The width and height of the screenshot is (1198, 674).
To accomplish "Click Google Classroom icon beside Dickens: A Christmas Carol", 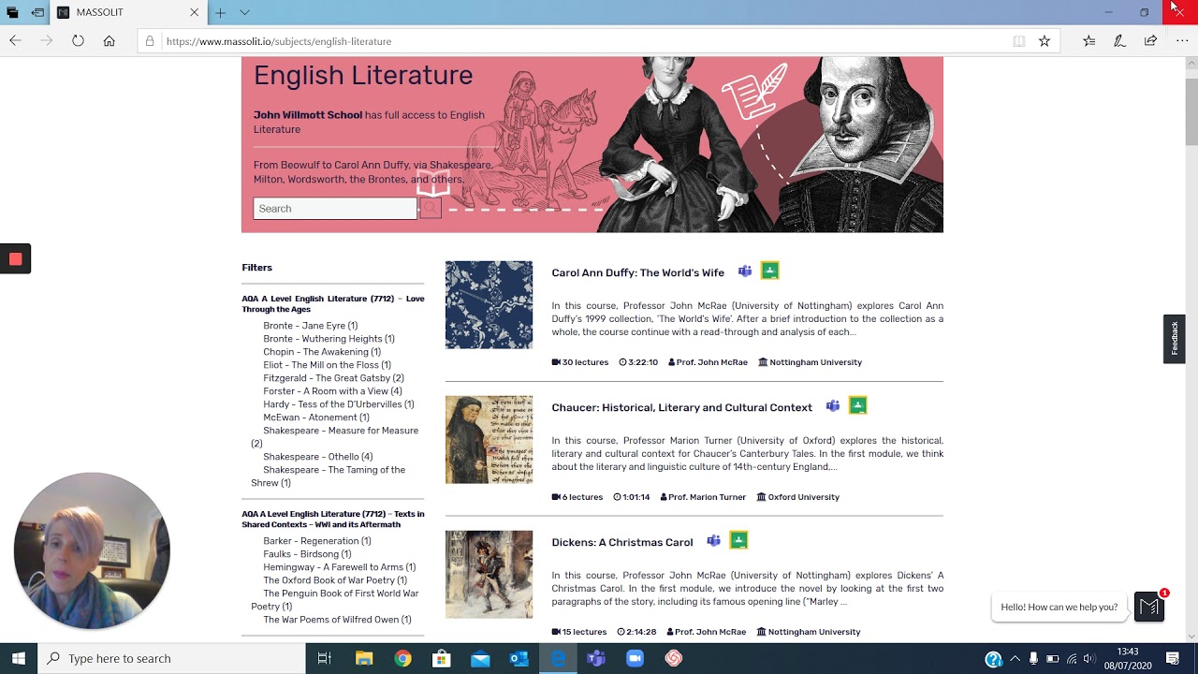I will point(738,540).
